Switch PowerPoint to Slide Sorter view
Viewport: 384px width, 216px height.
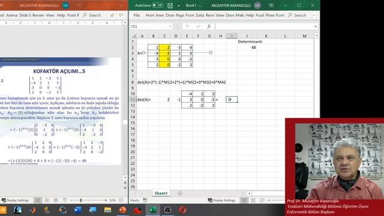47,200
